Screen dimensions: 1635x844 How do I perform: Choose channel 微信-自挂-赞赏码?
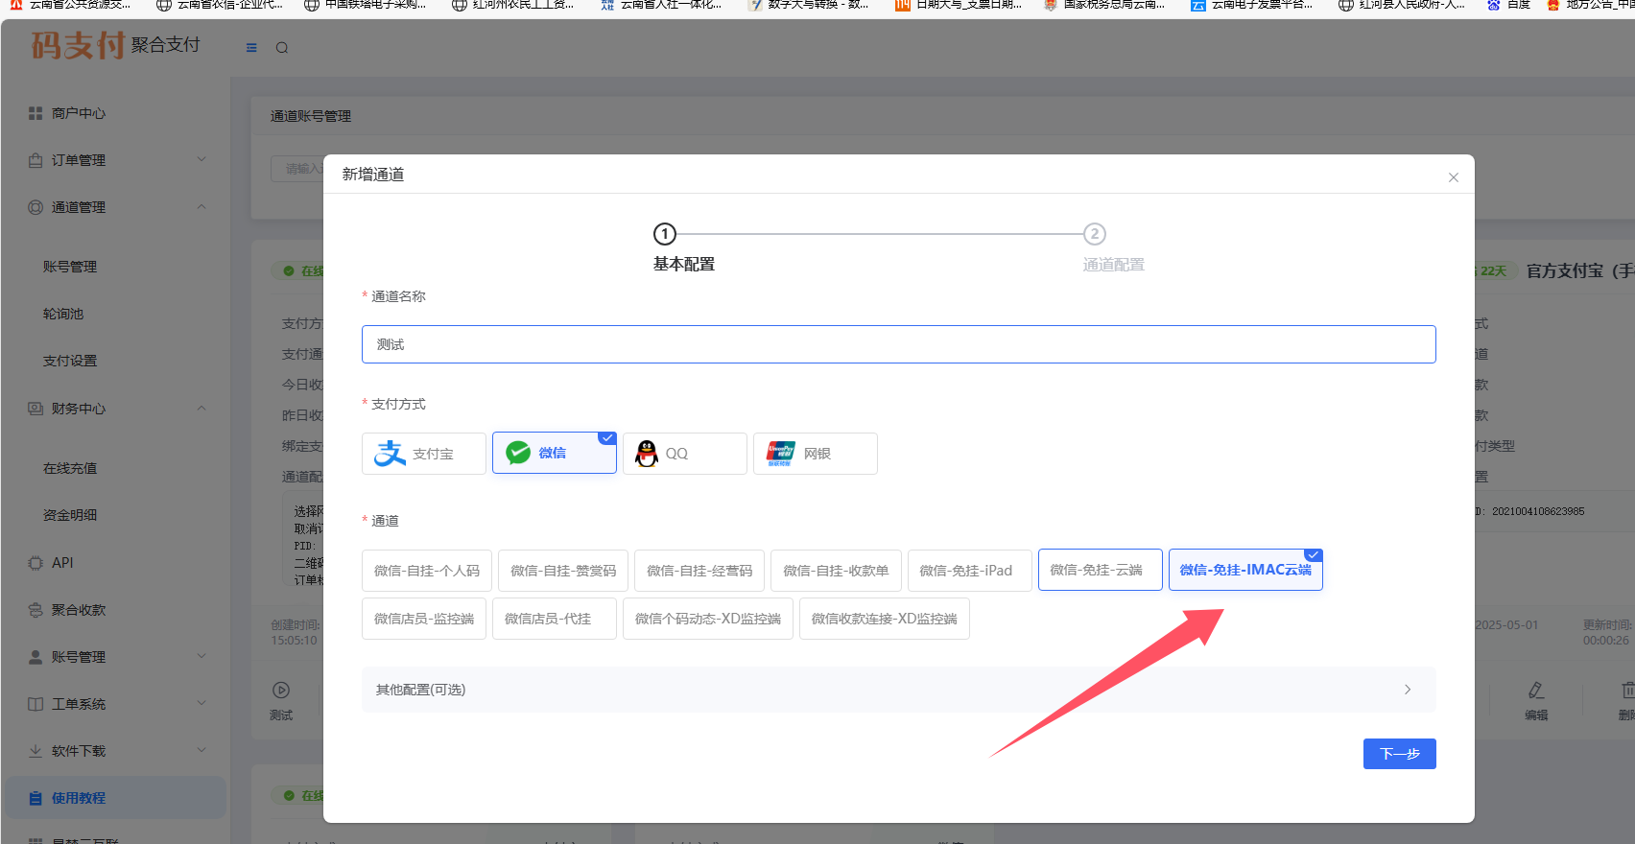pyautogui.click(x=563, y=571)
